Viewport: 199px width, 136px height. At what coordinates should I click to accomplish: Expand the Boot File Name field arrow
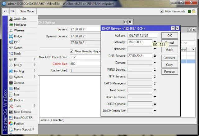pyautogui.click(x=155, y=97)
